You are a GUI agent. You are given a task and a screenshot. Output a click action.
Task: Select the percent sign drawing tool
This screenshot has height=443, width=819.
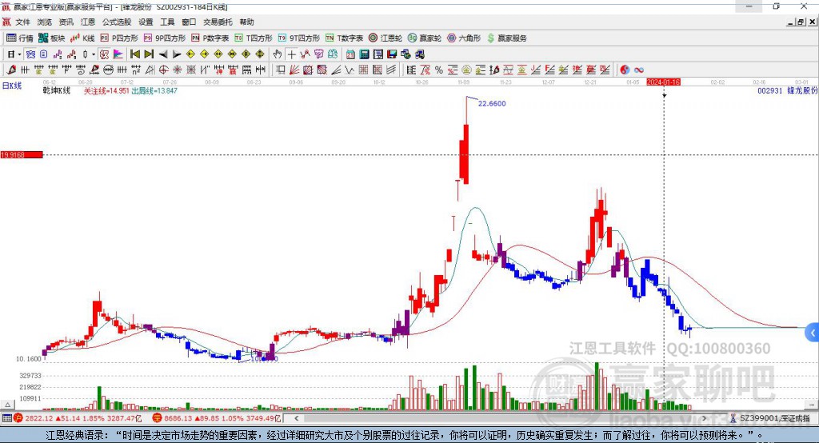(x=439, y=70)
